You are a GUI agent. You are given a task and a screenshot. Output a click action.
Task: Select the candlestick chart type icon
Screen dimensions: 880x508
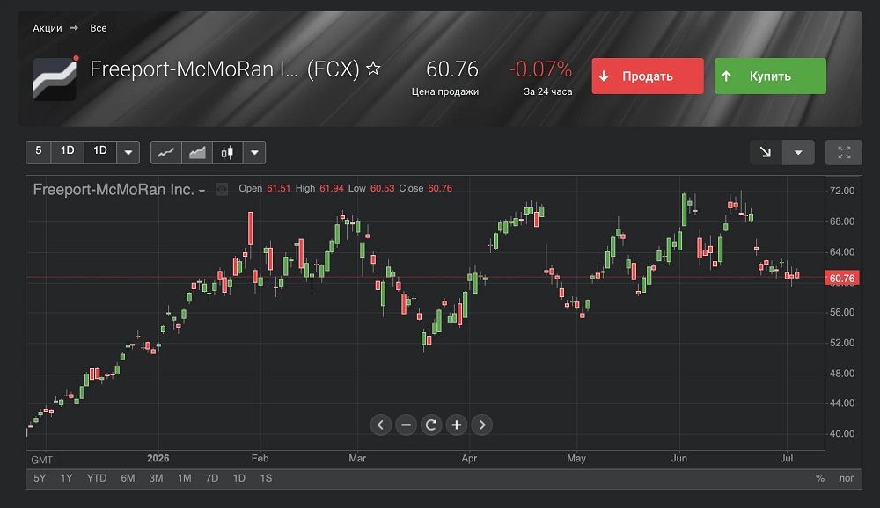pyautogui.click(x=227, y=153)
